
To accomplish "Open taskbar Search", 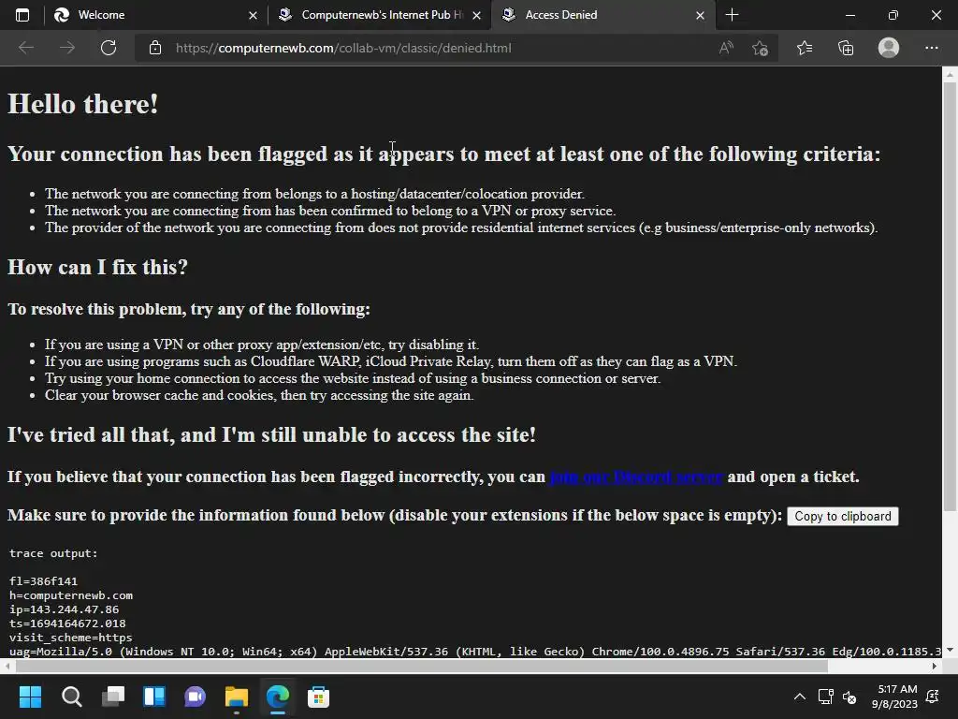I will click(x=71, y=697).
